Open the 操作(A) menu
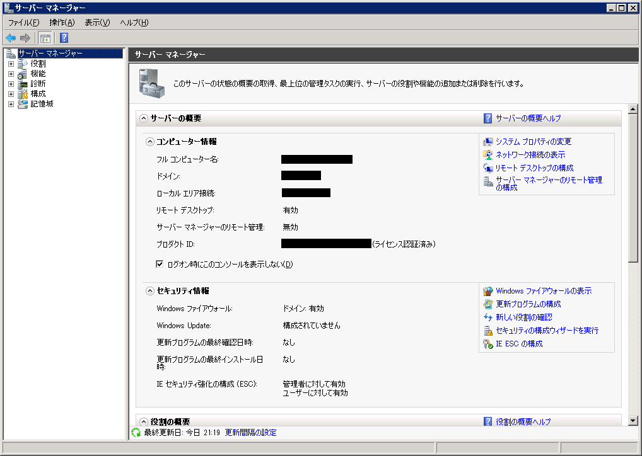The image size is (642, 456). click(62, 23)
